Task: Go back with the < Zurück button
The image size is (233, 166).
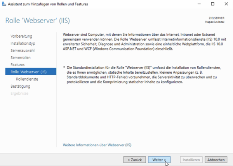Action: pyautogui.click(x=134, y=160)
